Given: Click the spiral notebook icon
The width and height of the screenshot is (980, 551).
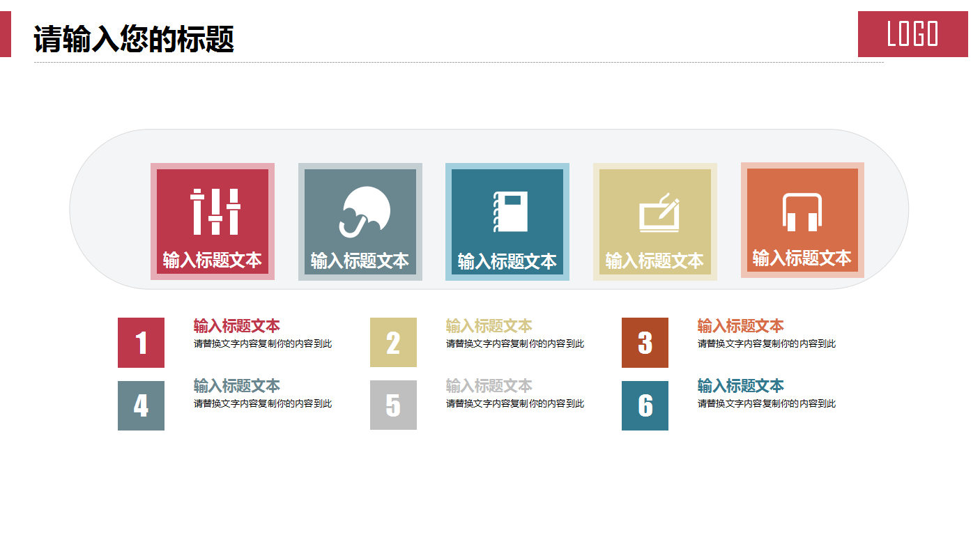Looking at the screenshot, I should (511, 211).
